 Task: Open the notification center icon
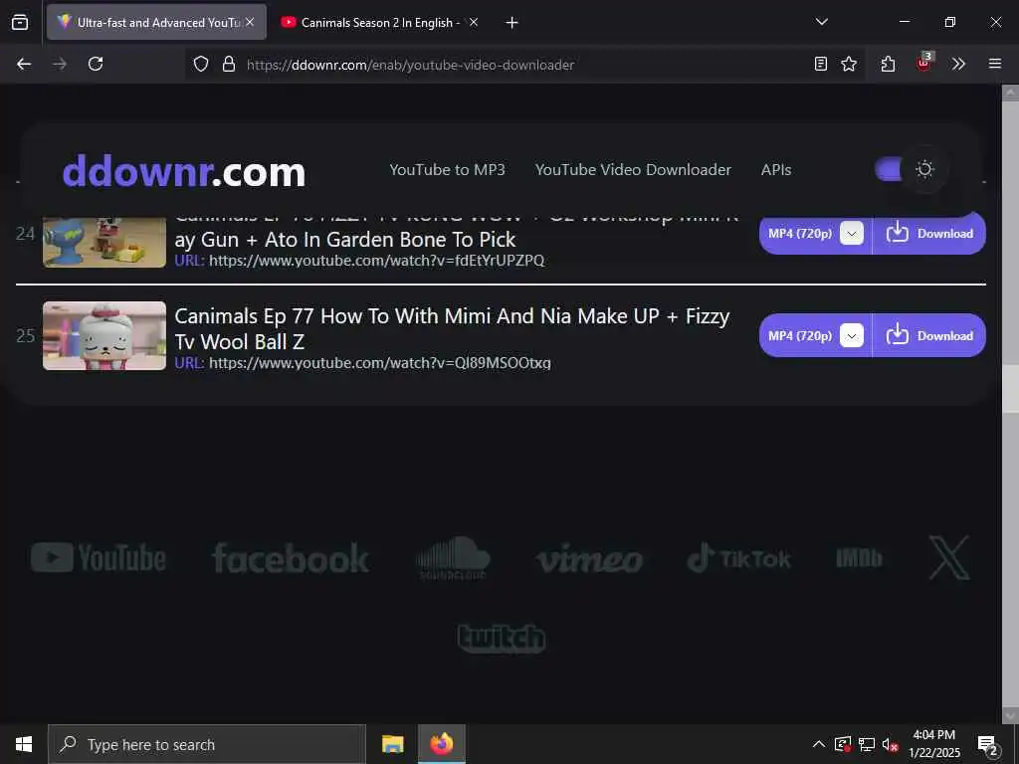(988, 746)
